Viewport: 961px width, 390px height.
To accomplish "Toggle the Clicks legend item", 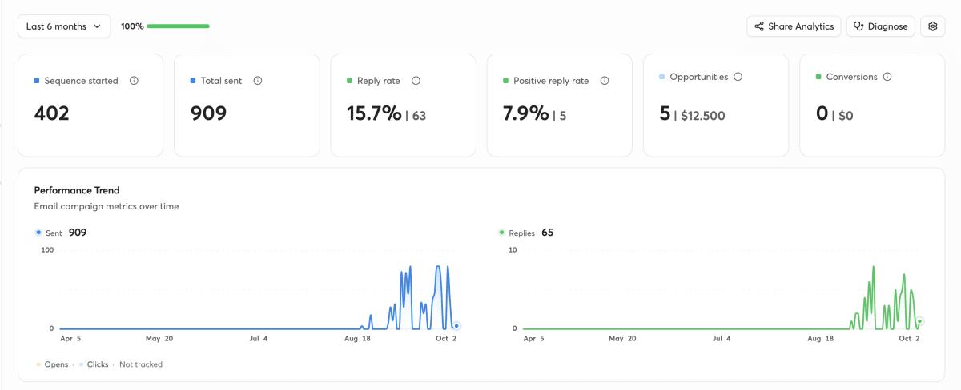I will [x=94, y=364].
